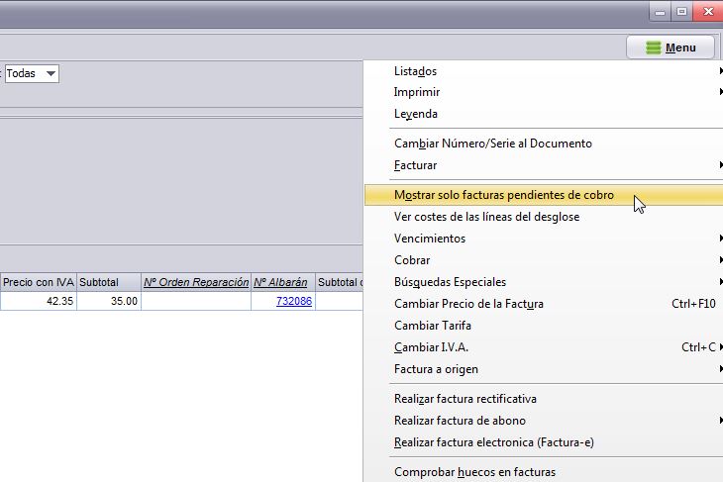Choose Ver costes de las líneas del desglose

[x=544, y=217]
